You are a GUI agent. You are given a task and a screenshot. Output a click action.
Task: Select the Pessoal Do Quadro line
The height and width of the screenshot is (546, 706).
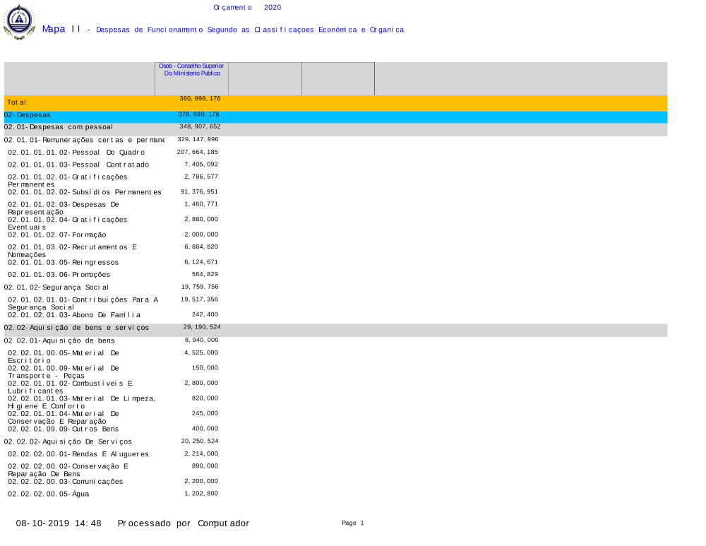(76, 153)
